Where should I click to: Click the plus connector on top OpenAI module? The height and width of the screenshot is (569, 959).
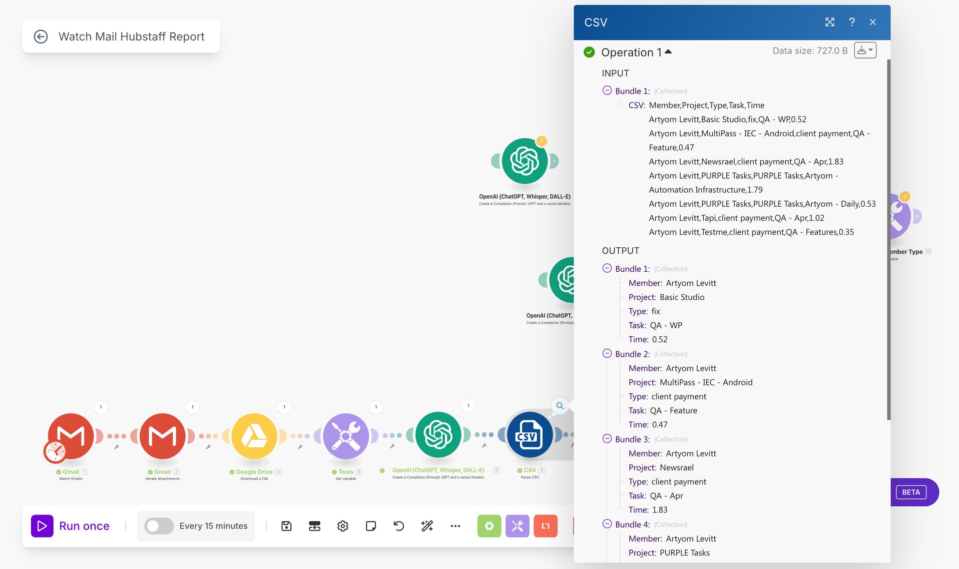553,161
